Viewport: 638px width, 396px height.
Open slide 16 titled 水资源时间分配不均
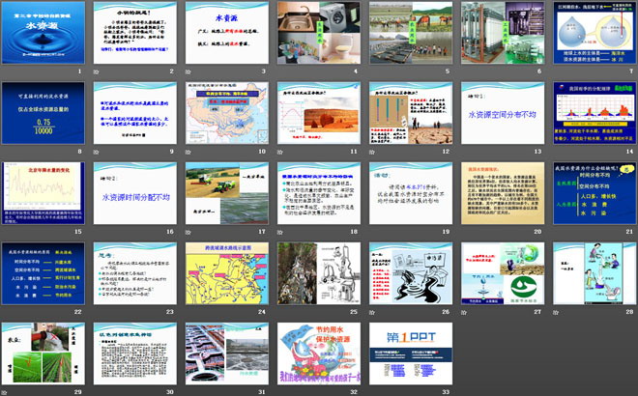tap(132, 194)
